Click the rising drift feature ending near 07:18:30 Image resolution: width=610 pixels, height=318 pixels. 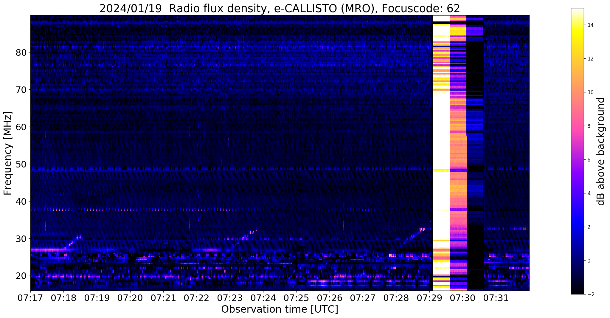click(x=73, y=242)
